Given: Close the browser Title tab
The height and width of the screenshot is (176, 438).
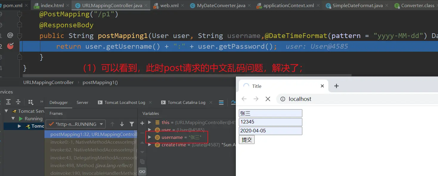Looking at the screenshot, I should click(322, 86).
